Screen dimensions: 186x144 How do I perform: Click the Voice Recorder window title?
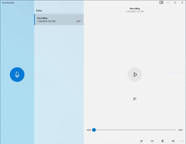point(8,3)
